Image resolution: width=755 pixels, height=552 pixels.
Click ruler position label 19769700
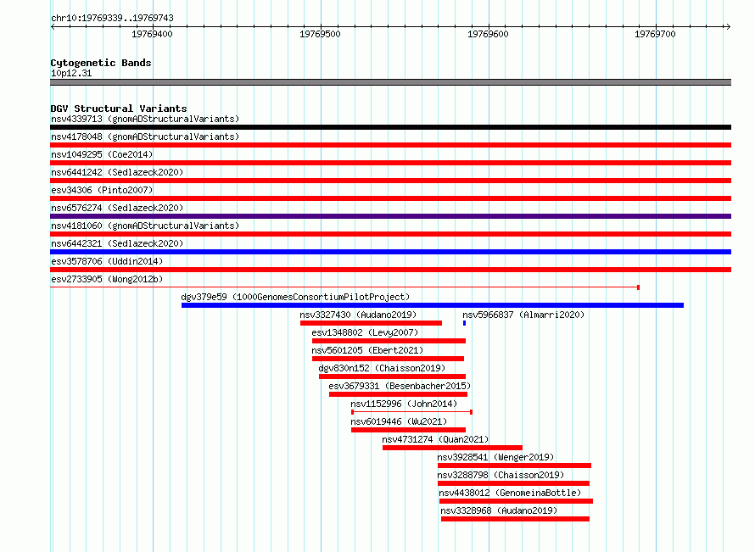(656, 34)
